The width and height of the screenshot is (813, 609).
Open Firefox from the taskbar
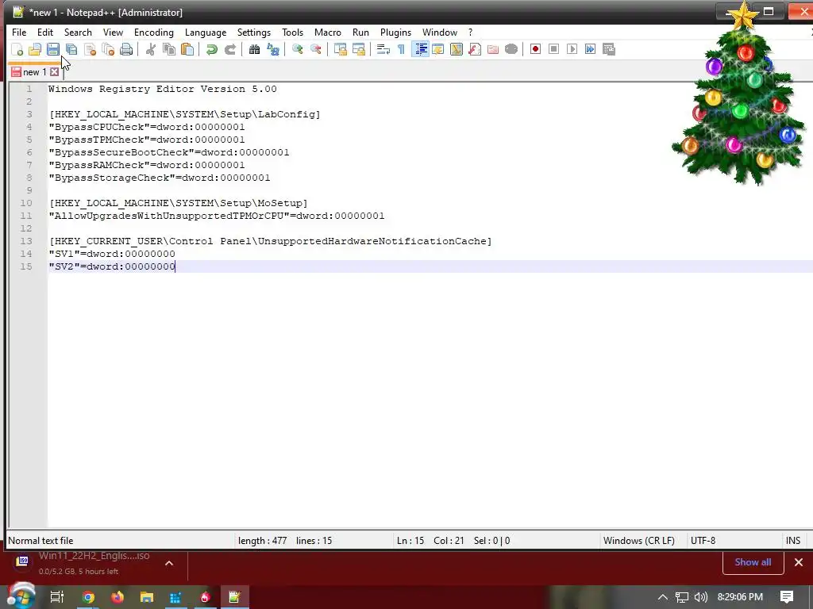(118, 597)
